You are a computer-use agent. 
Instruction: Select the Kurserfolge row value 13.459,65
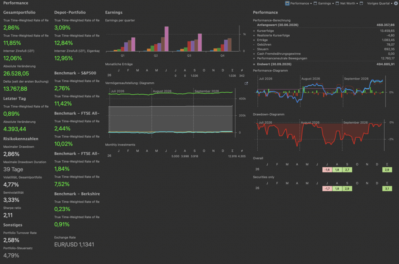[x=387, y=31]
